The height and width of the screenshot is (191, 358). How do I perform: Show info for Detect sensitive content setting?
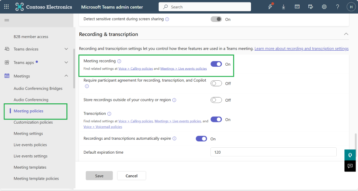coord(167,19)
